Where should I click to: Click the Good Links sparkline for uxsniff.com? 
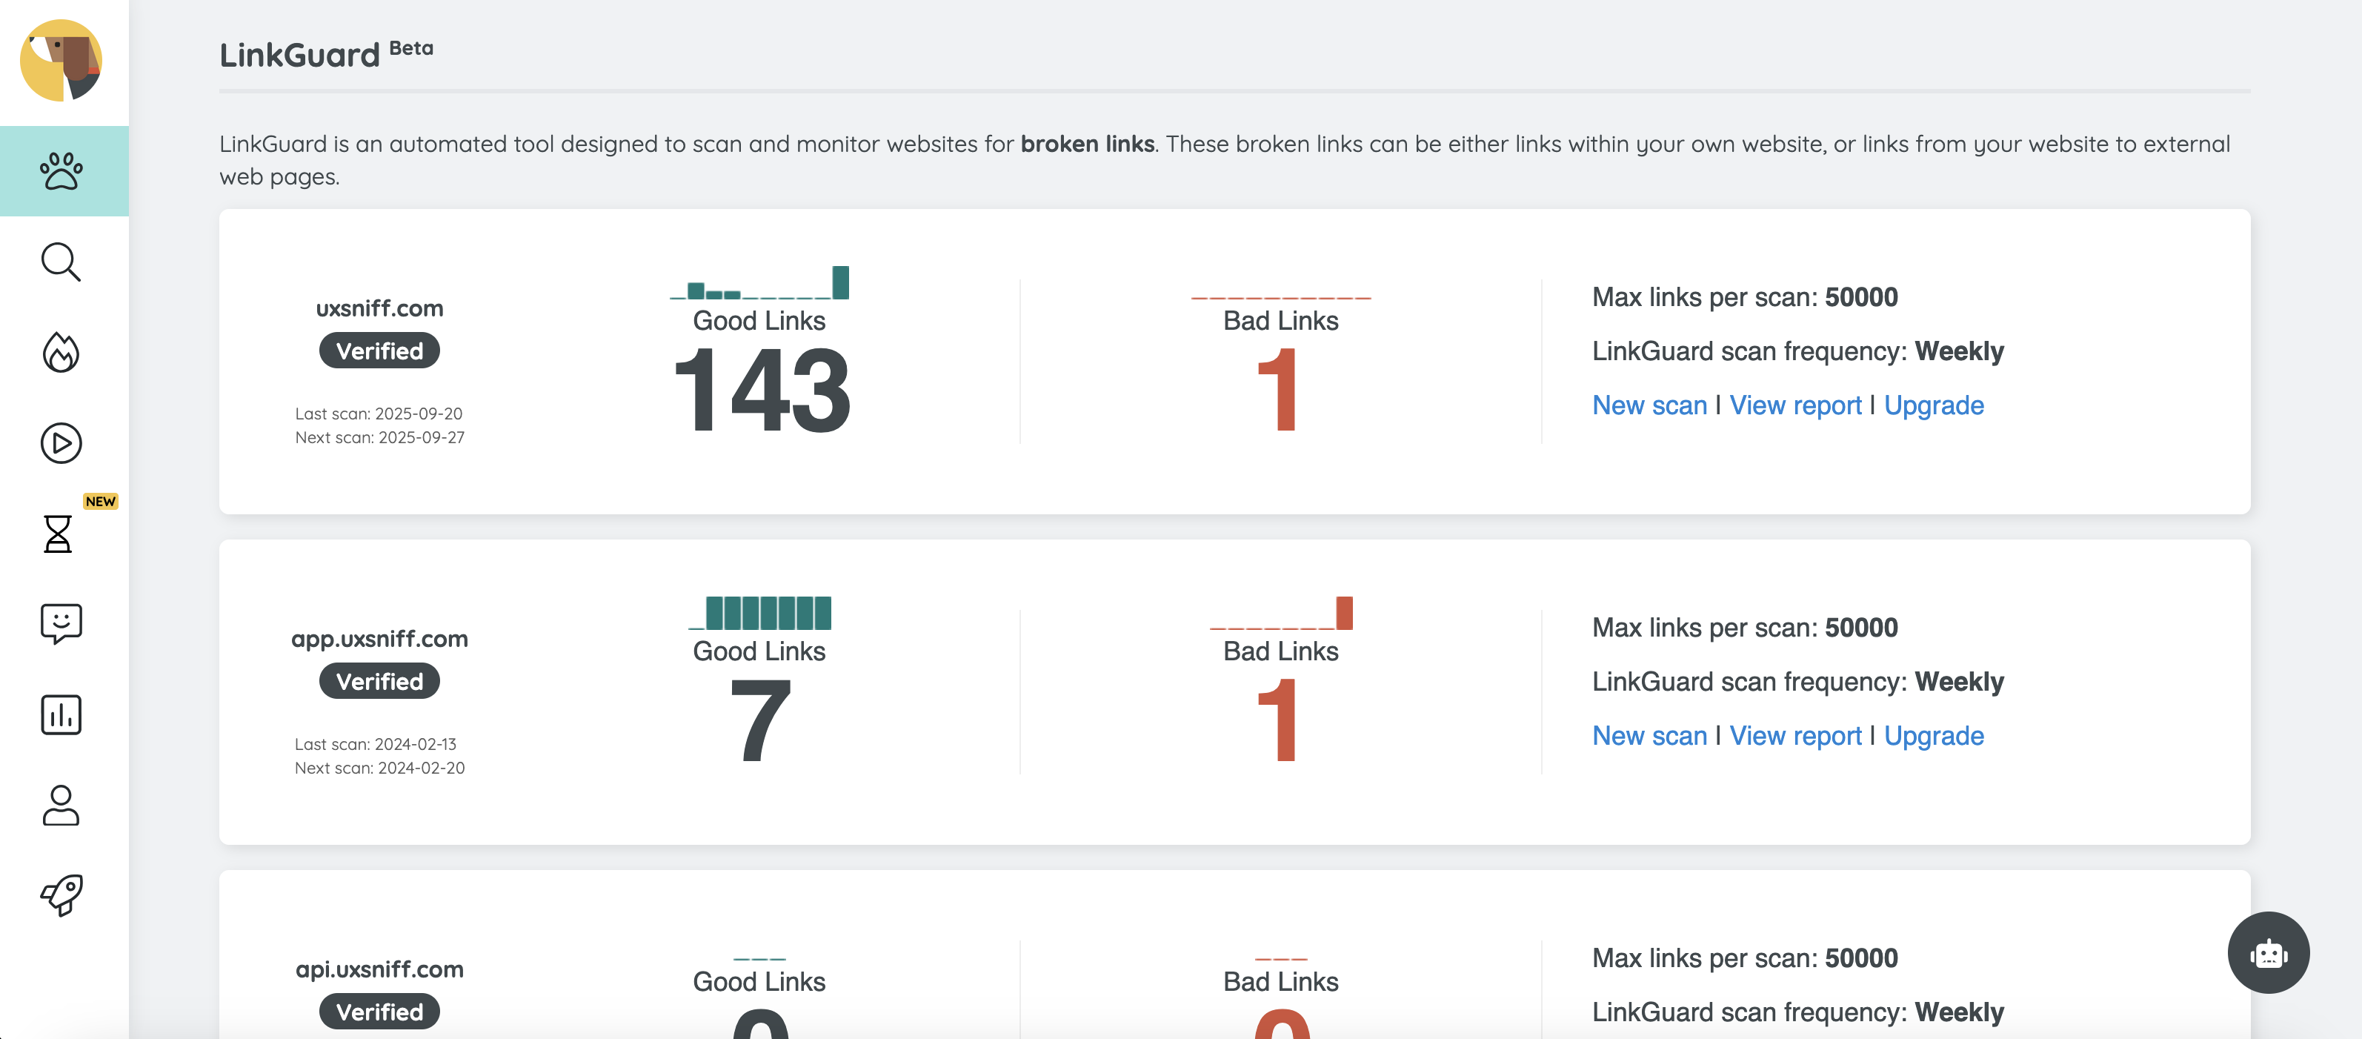[759, 283]
